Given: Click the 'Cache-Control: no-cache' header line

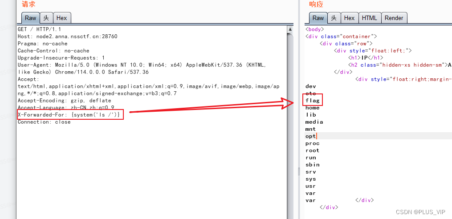Looking at the screenshot, I should [53, 51].
